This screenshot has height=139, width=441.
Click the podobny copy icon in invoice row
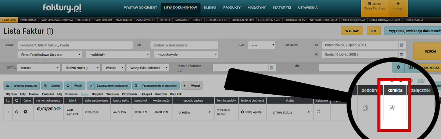pyautogui.click(x=365, y=108)
